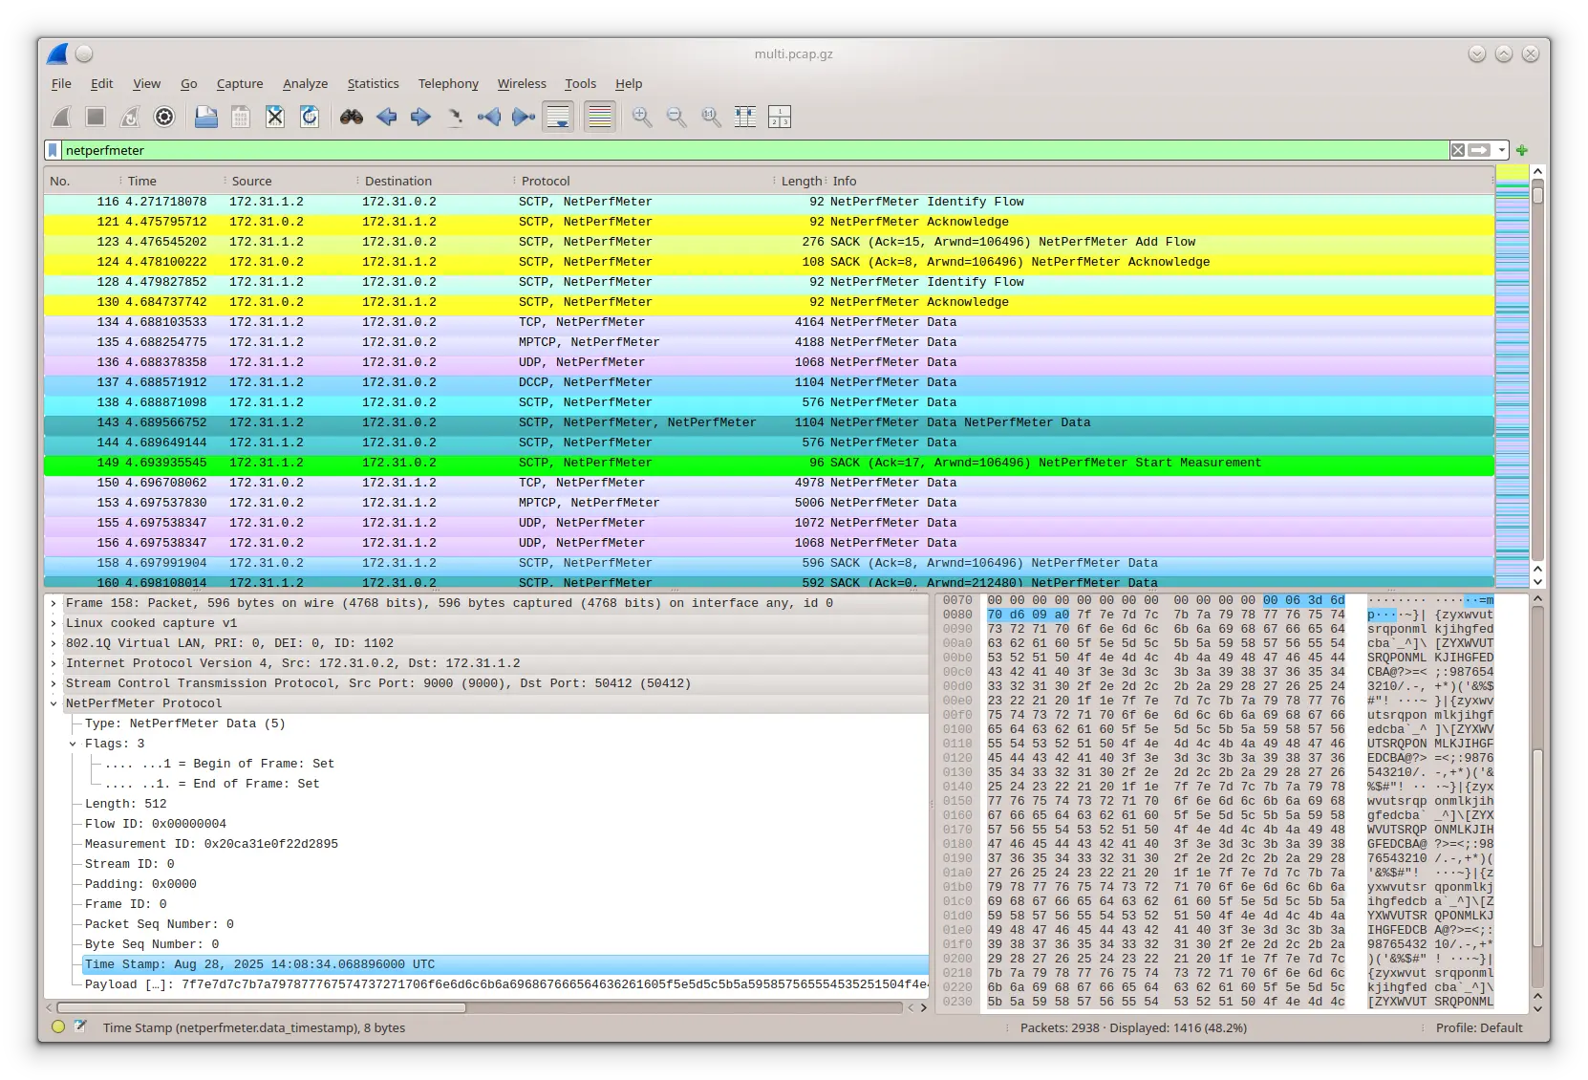
Task: Close the capture file via toolbar icon
Action: click(275, 117)
